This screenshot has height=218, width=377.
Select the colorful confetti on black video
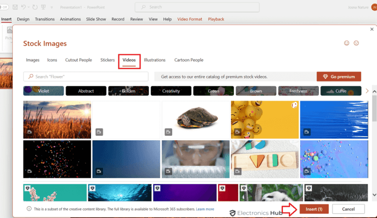[x=57, y=159]
